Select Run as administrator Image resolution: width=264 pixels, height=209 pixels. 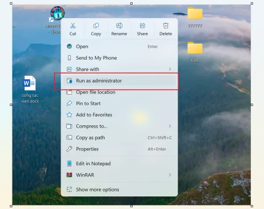(119, 81)
